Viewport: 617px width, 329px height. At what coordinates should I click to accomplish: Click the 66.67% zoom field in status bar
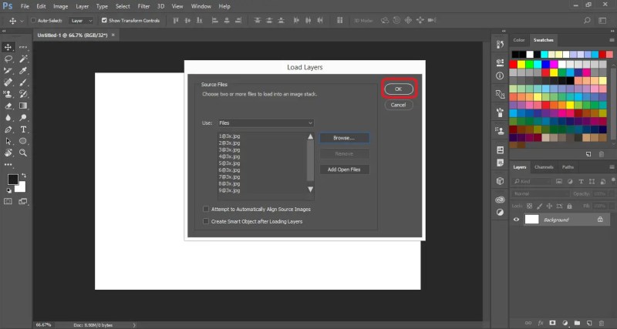[x=44, y=325]
